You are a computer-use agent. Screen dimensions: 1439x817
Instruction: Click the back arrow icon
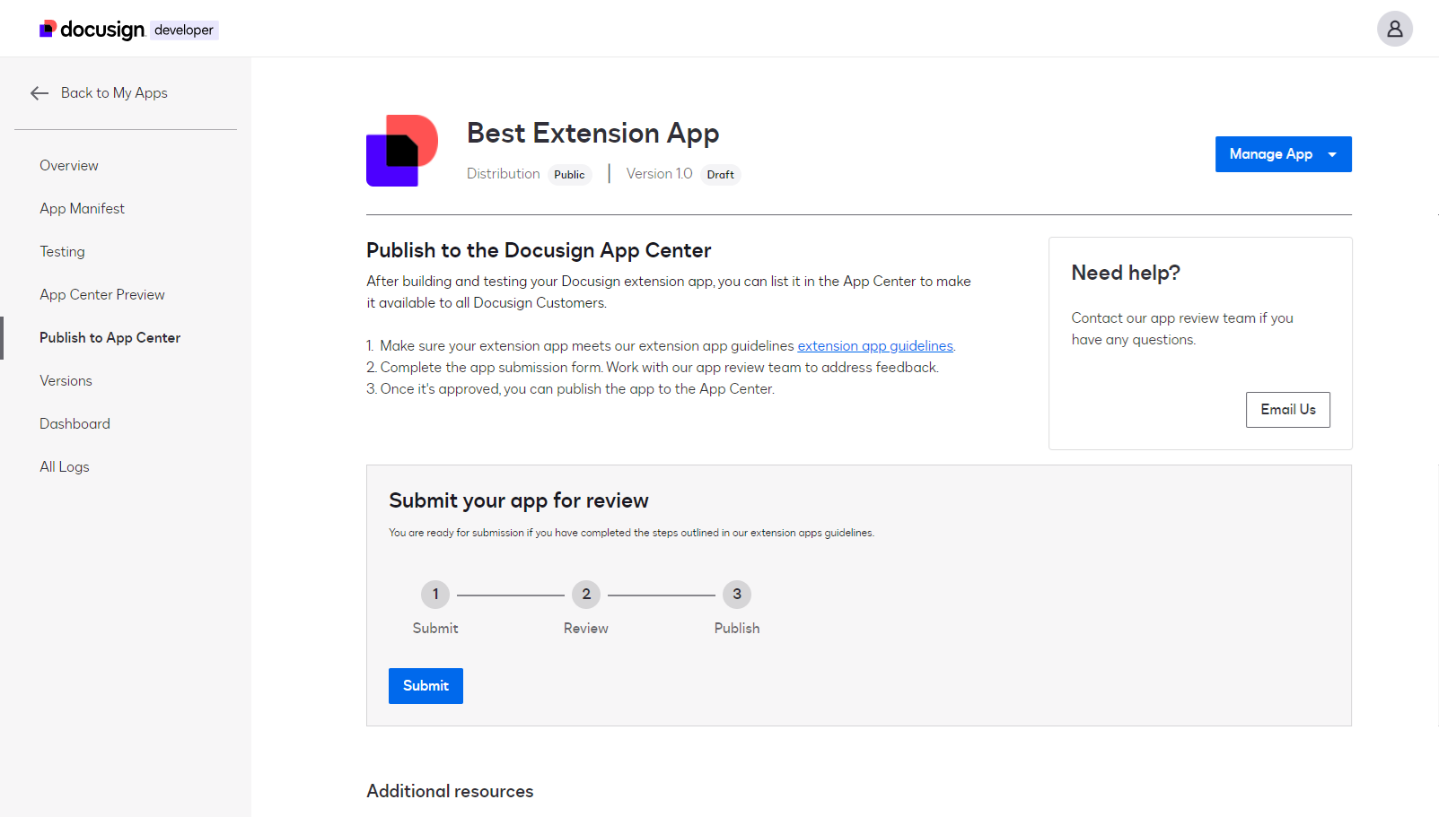tap(39, 93)
